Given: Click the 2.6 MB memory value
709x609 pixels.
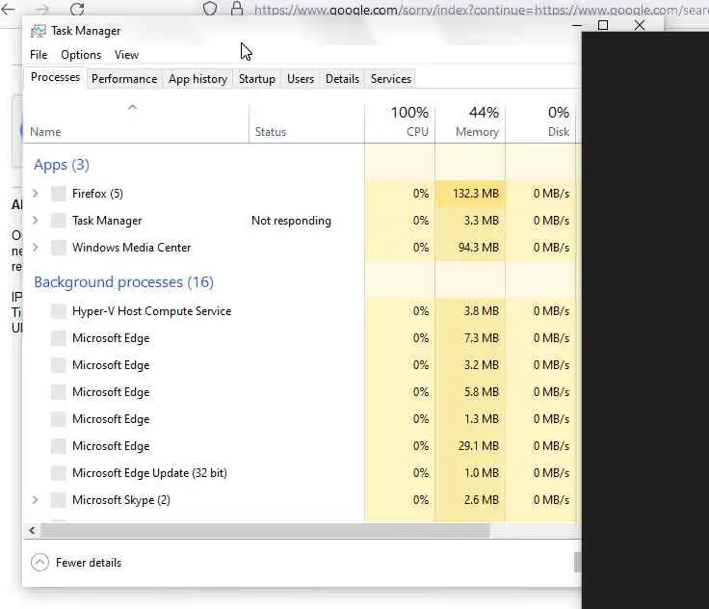Looking at the screenshot, I should pyautogui.click(x=481, y=500).
